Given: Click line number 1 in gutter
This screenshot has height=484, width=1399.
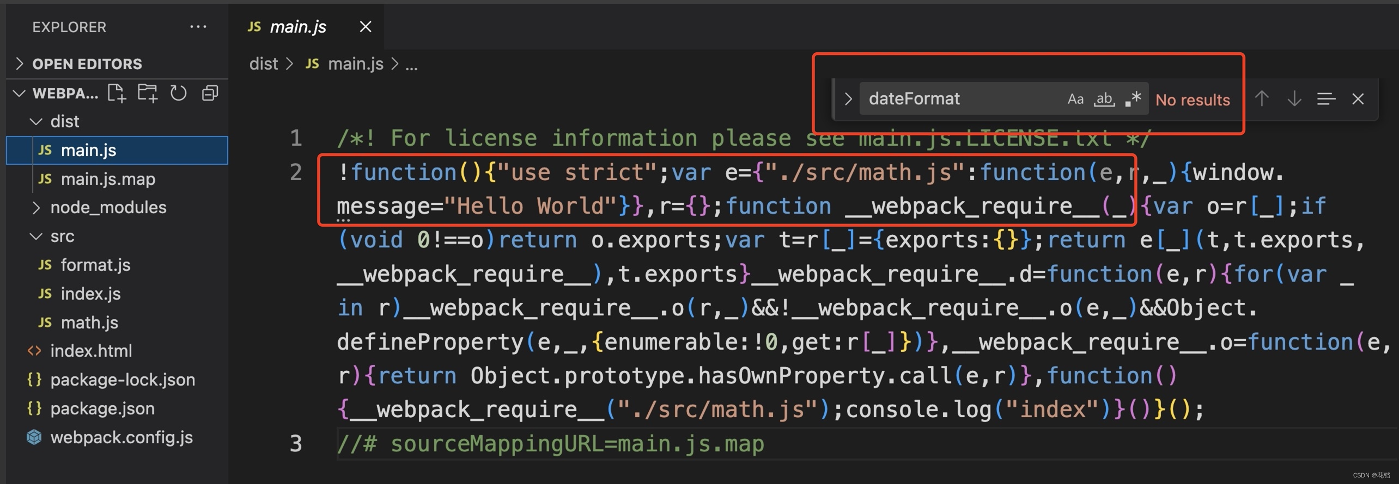Looking at the screenshot, I should coord(296,138).
